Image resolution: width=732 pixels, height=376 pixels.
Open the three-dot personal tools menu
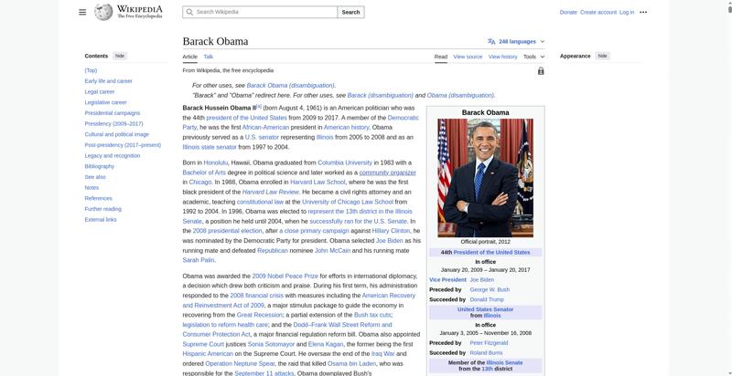(x=643, y=12)
